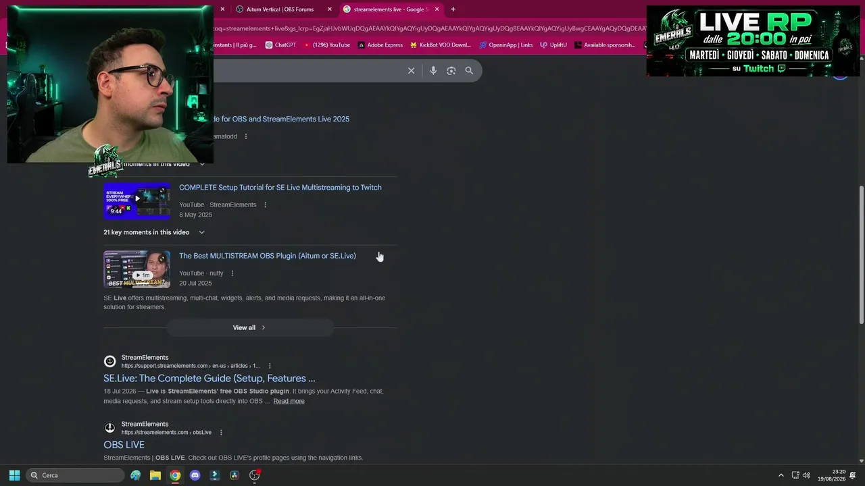Screen dimensions: 865x486
Task: Open the Windows Start menu
Action: coord(14,475)
